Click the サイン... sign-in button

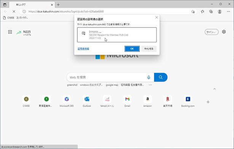click(212, 32)
